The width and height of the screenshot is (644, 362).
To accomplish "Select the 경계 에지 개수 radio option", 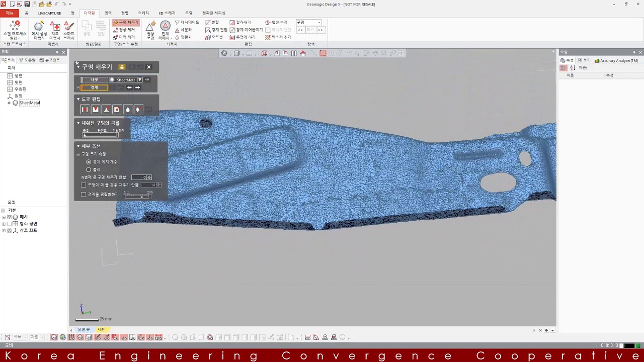I will pos(89,162).
